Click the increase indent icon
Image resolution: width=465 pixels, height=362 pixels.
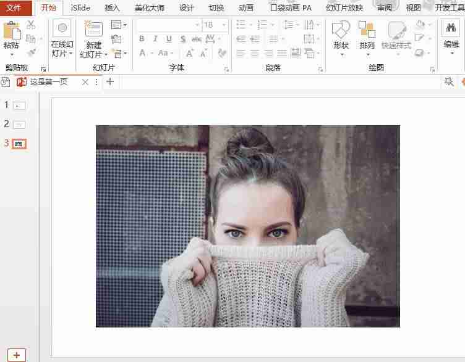click(255, 39)
